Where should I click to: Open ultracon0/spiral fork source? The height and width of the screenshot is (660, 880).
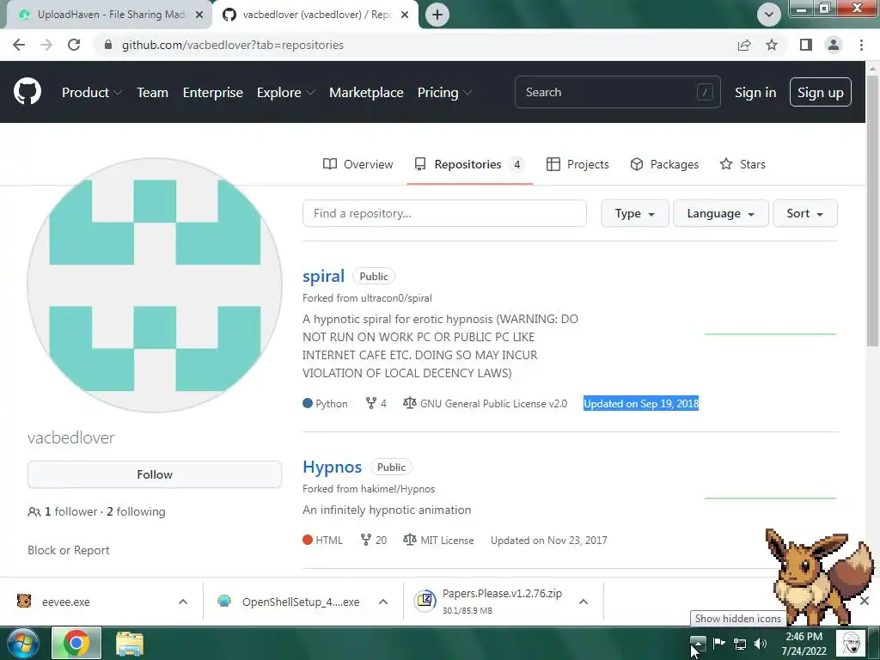click(x=396, y=298)
